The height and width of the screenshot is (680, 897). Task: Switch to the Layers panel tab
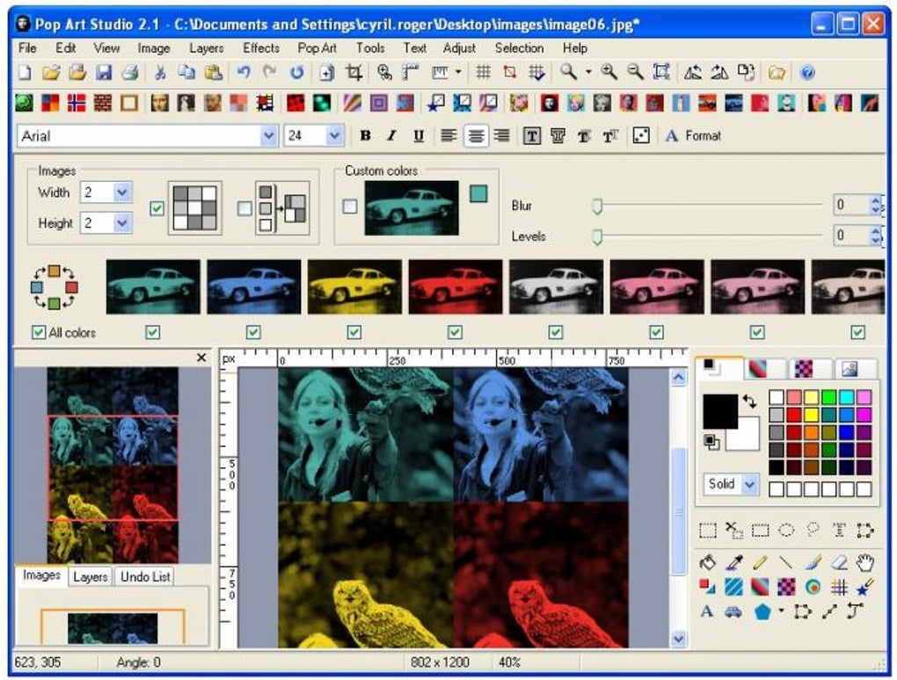tap(91, 577)
